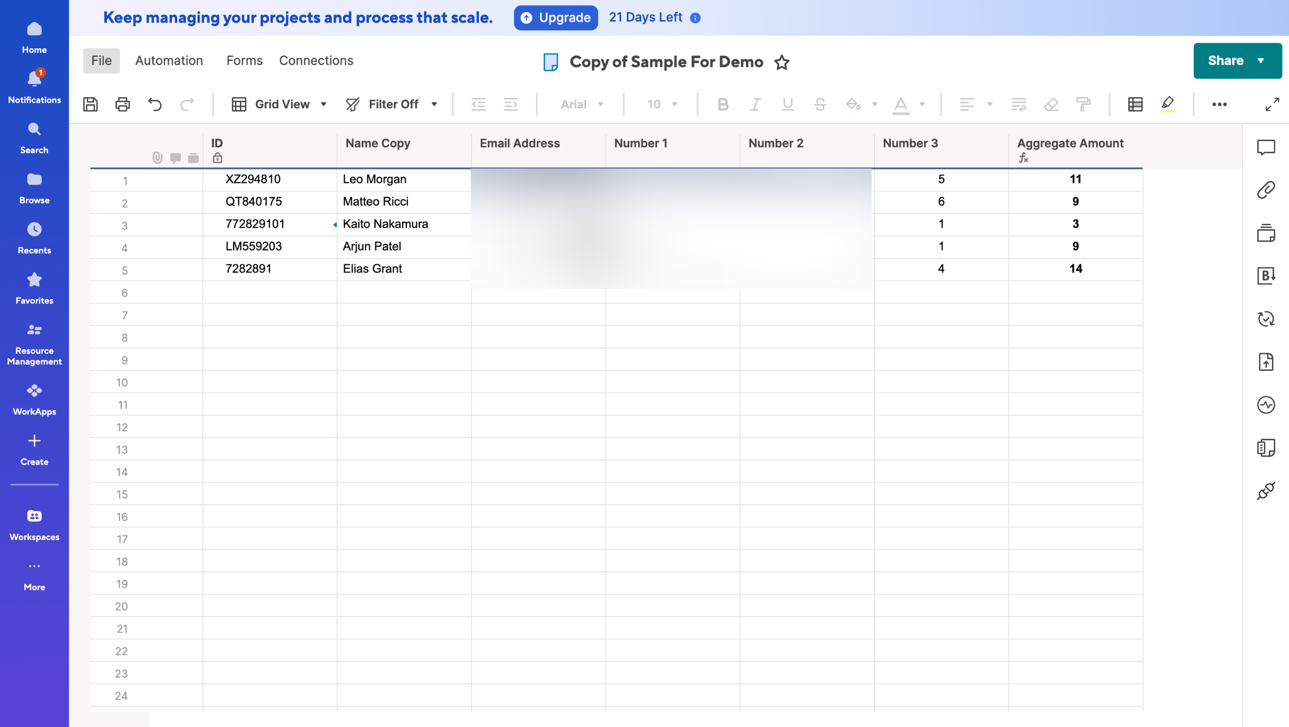The width and height of the screenshot is (1289, 727).
Task: Open the Automation menu
Action: 169,60
